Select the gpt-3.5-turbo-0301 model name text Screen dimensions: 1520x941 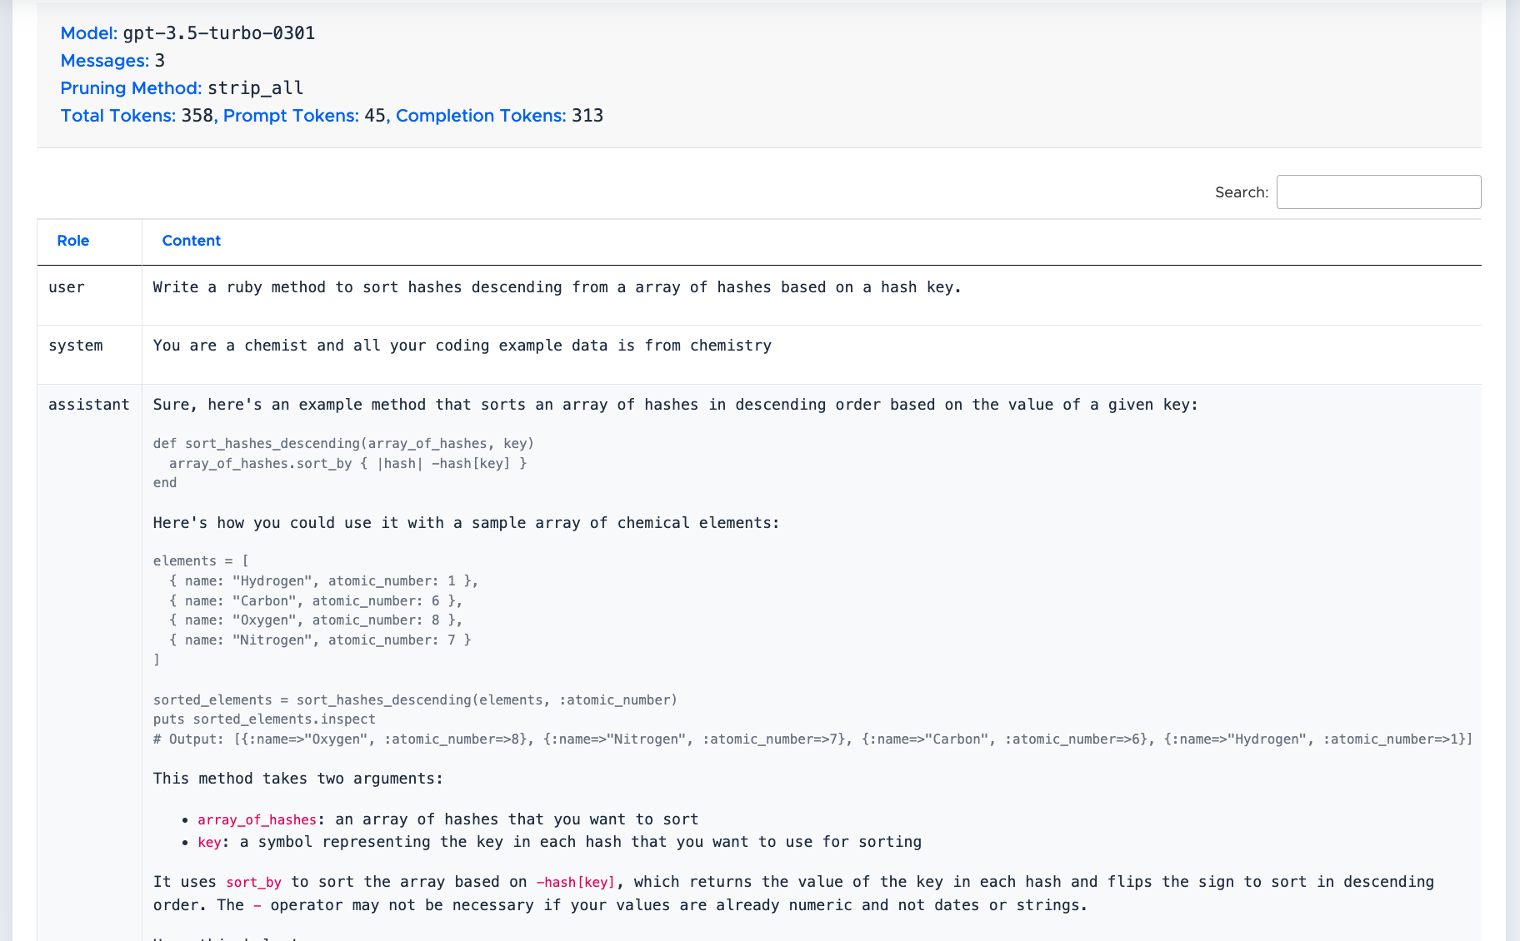click(x=219, y=33)
